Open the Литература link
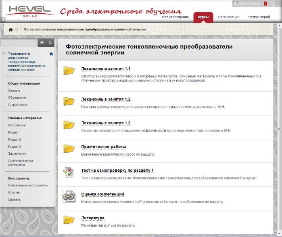 (93, 218)
